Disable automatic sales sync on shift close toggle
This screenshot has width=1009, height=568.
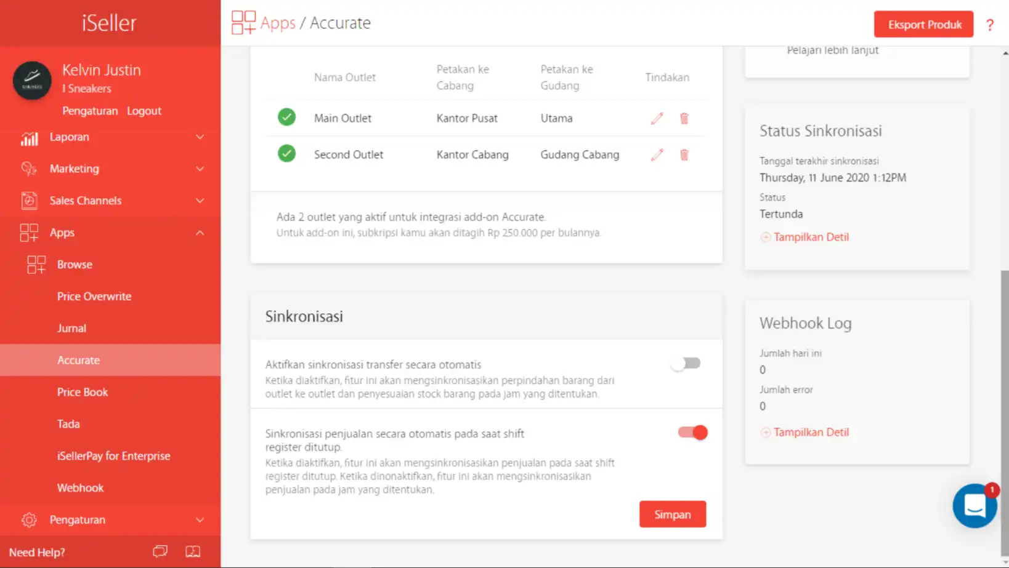click(x=693, y=433)
